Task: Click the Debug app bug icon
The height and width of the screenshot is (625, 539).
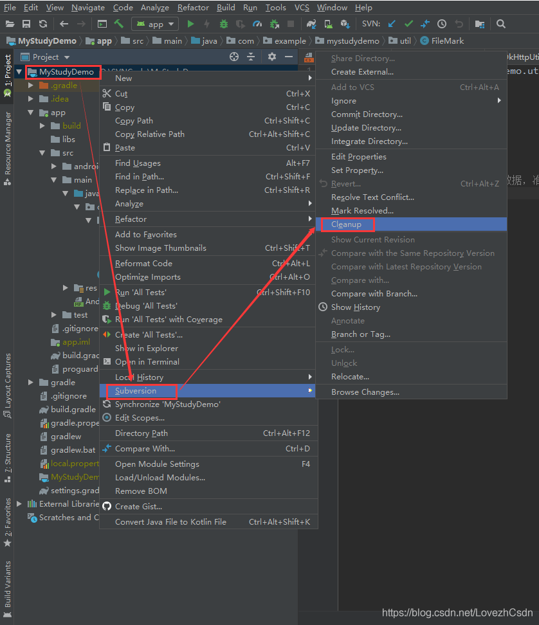Action: point(224,24)
